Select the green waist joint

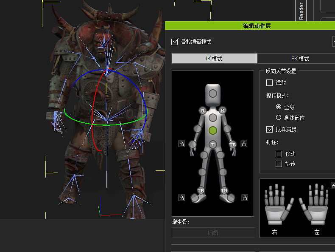(x=212, y=130)
